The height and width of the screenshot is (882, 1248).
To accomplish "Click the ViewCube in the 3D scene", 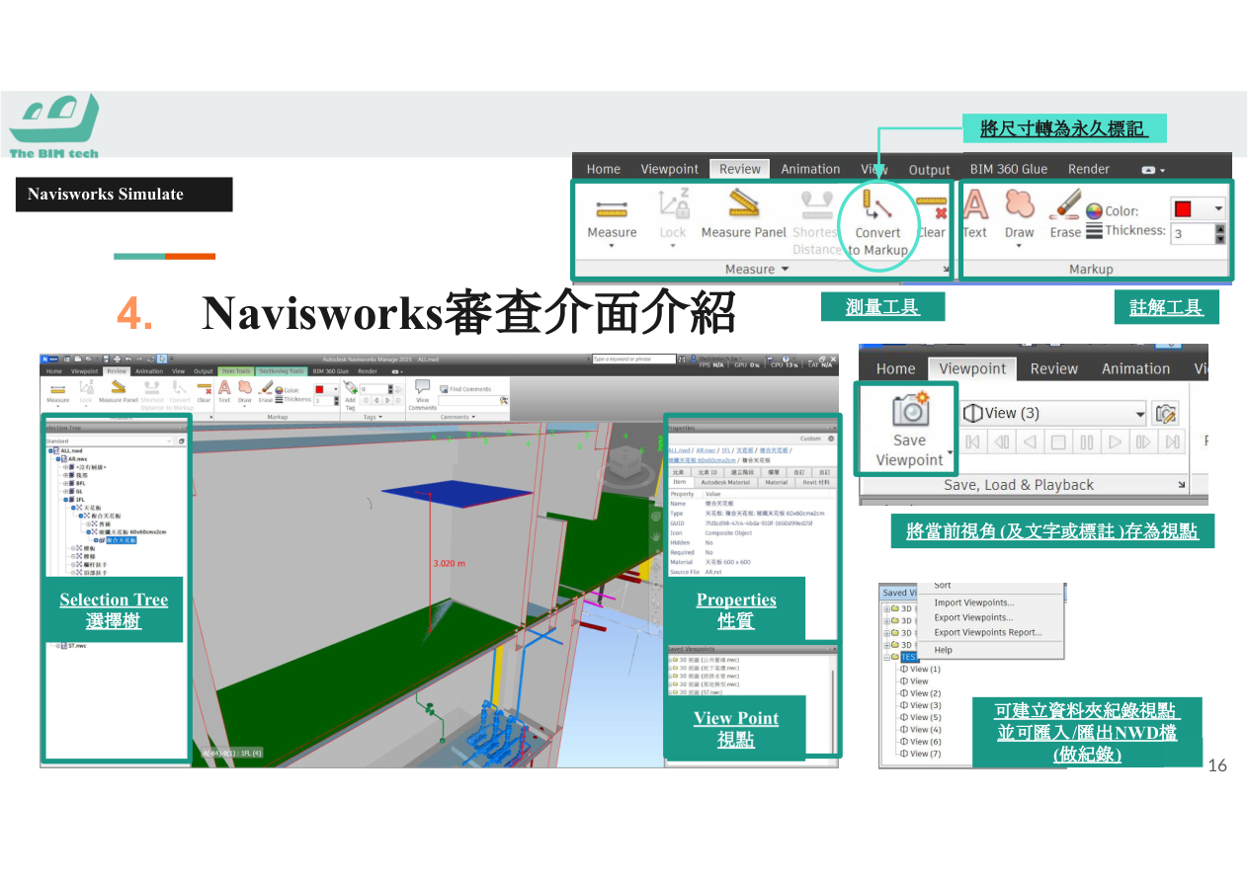I will point(625,464).
